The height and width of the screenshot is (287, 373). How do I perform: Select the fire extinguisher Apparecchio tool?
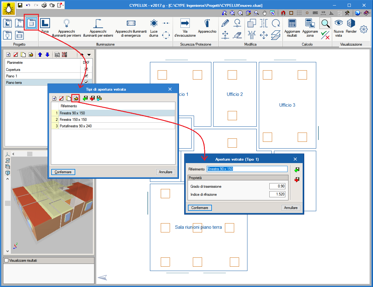click(x=207, y=26)
